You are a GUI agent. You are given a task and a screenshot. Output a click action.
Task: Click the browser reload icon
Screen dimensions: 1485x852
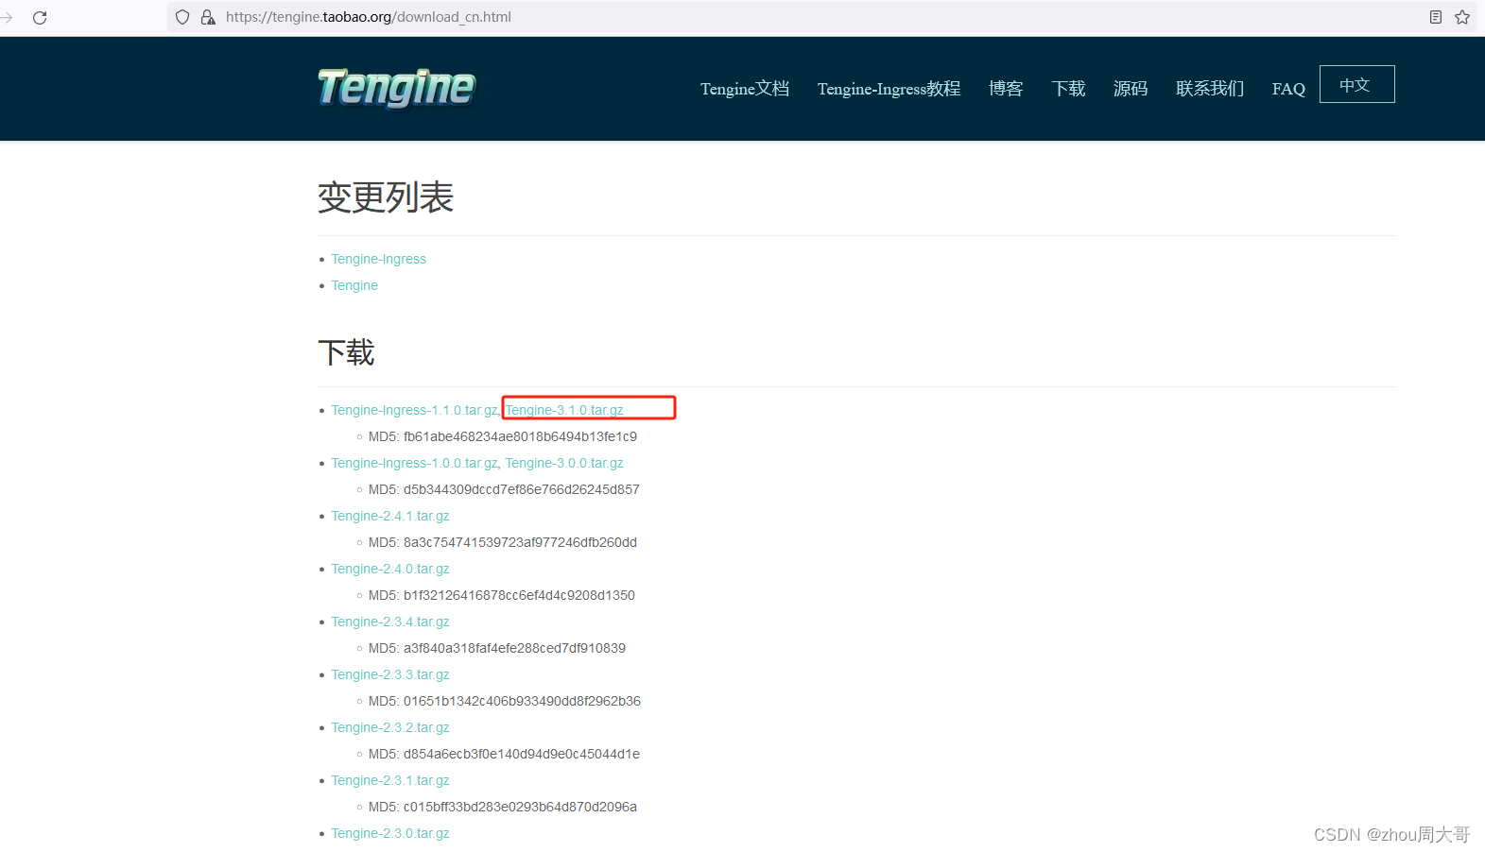point(40,17)
